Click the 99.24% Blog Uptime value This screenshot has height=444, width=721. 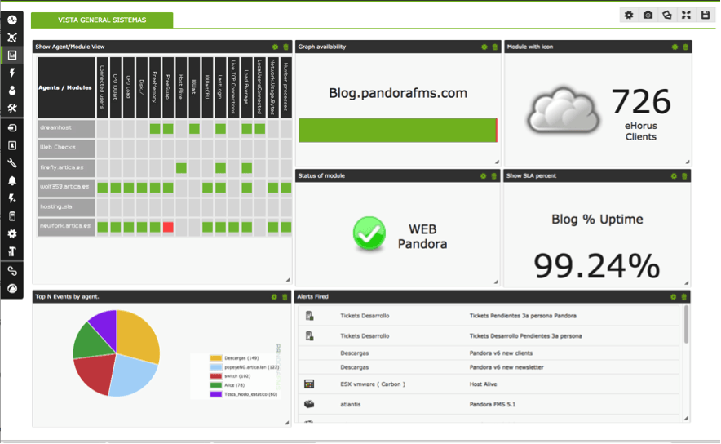(x=596, y=266)
